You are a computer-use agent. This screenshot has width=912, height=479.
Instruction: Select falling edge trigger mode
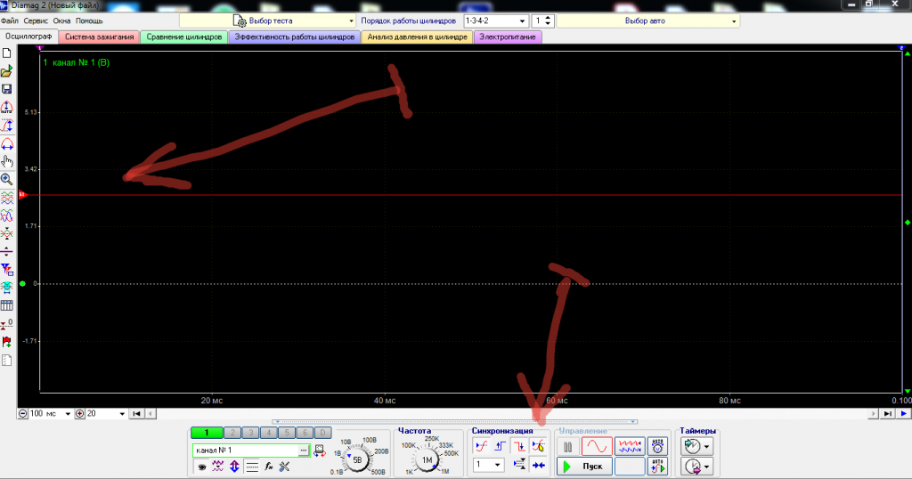(x=519, y=446)
